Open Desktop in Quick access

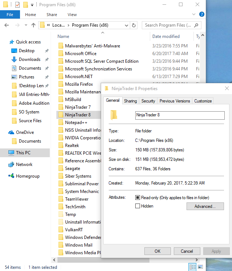27,51
